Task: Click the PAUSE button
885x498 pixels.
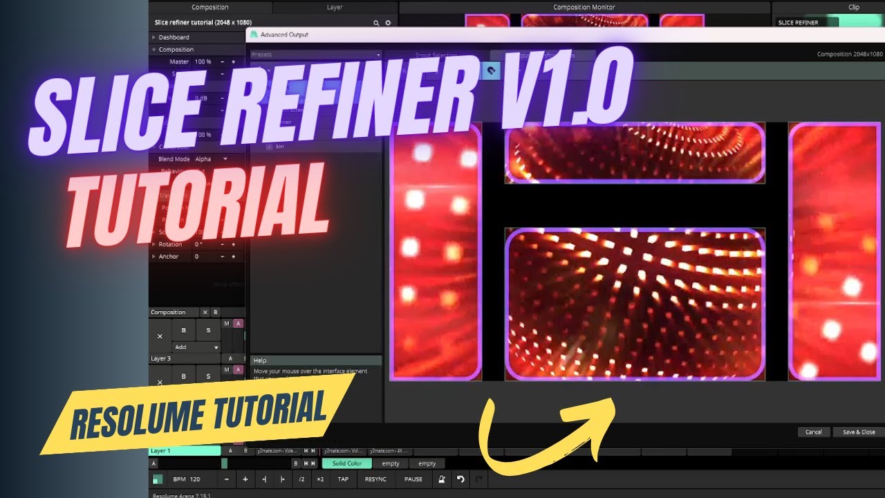Action: pyautogui.click(x=413, y=479)
